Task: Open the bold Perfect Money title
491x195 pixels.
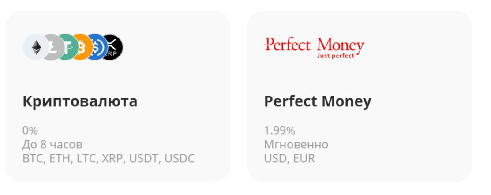Action: [x=318, y=101]
